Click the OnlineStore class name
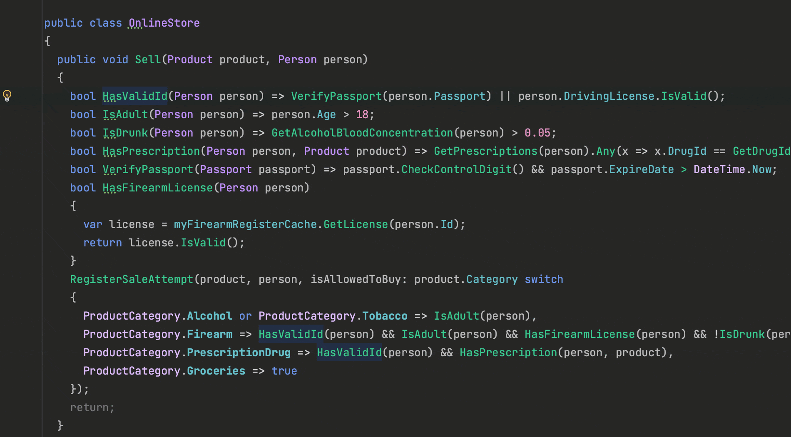The width and height of the screenshot is (791, 437). (164, 23)
